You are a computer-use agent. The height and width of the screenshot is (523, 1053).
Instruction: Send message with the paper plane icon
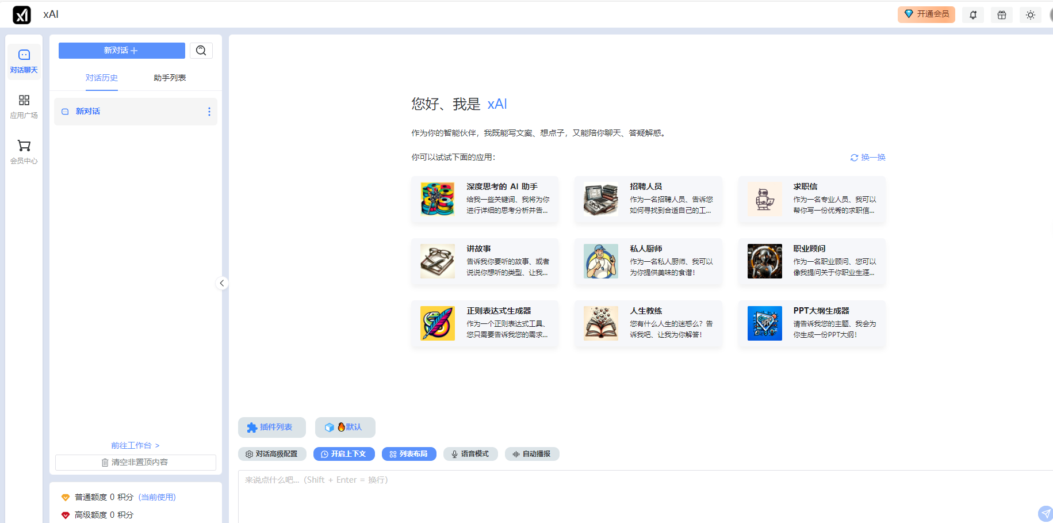coord(1045,513)
